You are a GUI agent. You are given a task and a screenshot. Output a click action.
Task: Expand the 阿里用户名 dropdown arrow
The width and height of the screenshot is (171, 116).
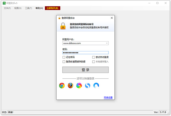107,43
